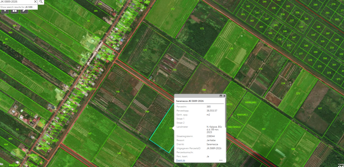Maximize the parcel info popup

220,96
